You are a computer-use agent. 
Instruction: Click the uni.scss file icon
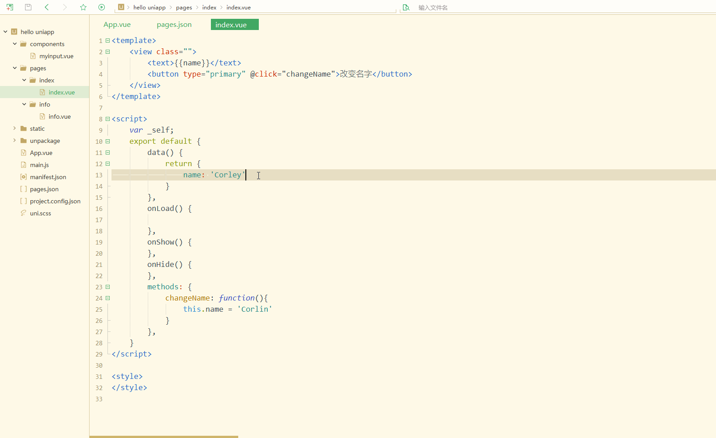[x=24, y=213]
